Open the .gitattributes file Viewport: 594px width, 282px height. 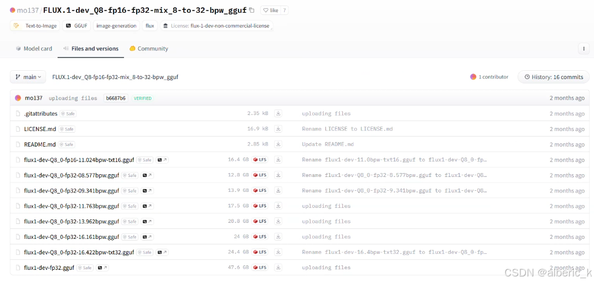tap(41, 113)
